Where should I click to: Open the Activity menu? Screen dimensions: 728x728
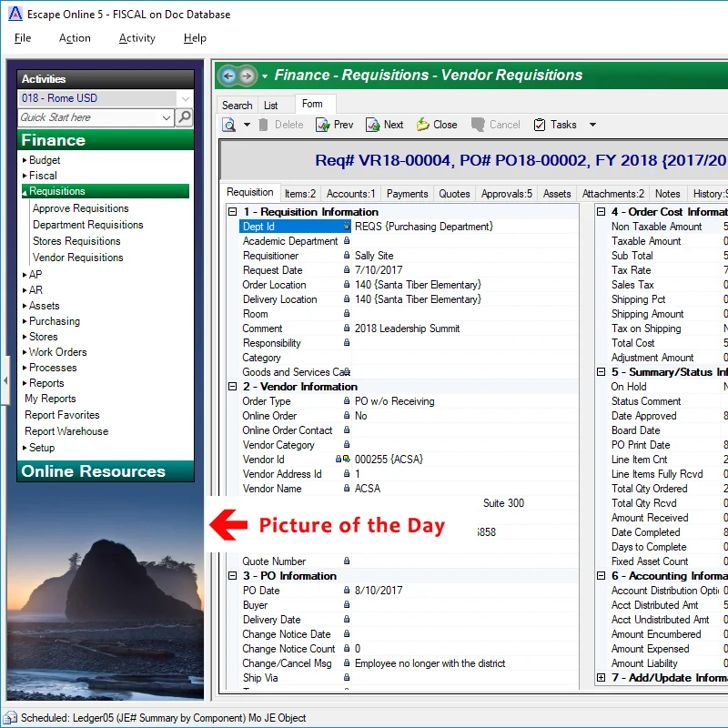[x=137, y=38]
